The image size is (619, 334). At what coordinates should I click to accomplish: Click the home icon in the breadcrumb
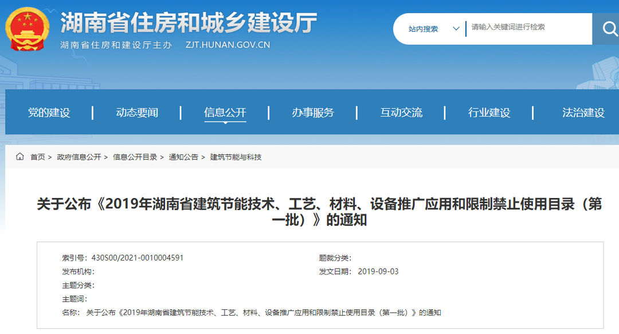point(19,156)
